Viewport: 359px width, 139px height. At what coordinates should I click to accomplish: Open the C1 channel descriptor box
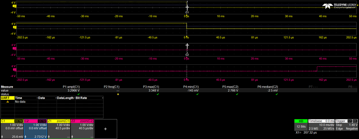click(x=12, y=129)
